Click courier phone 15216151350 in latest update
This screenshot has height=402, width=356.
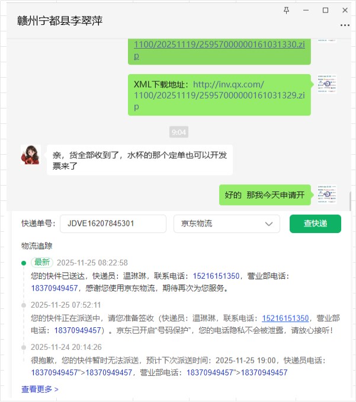(216, 276)
